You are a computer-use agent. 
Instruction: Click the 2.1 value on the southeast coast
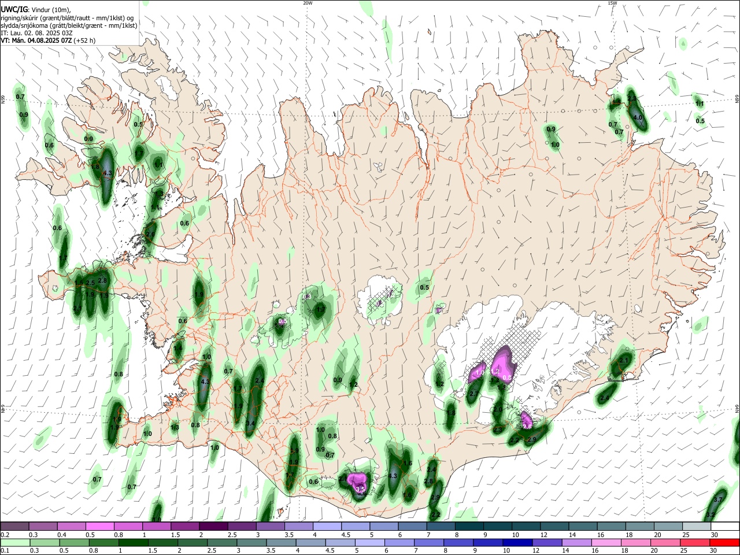(x=623, y=360)
